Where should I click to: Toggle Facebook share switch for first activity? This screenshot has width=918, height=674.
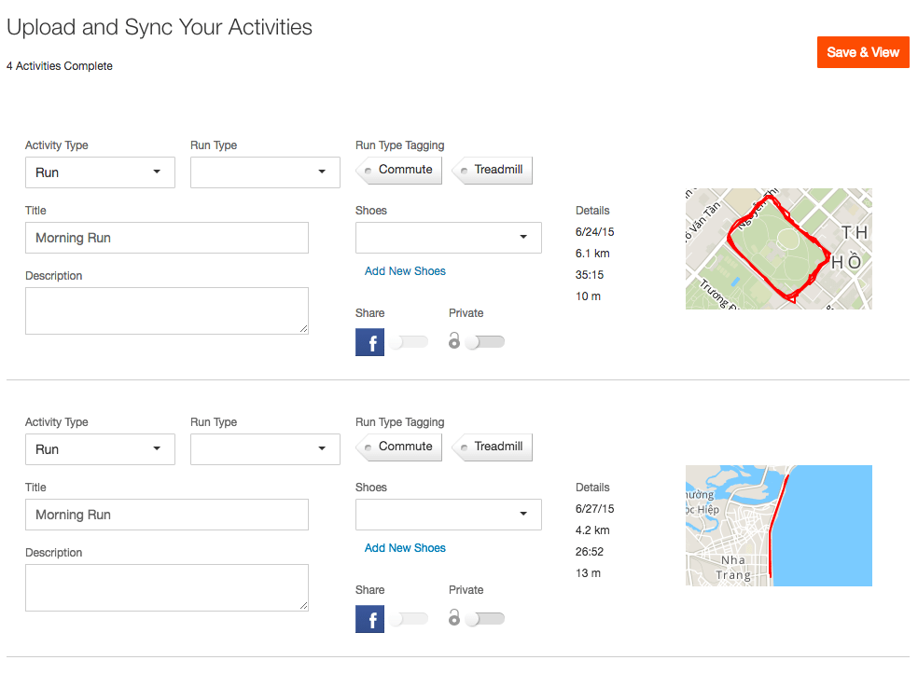(x=409, y=342)
